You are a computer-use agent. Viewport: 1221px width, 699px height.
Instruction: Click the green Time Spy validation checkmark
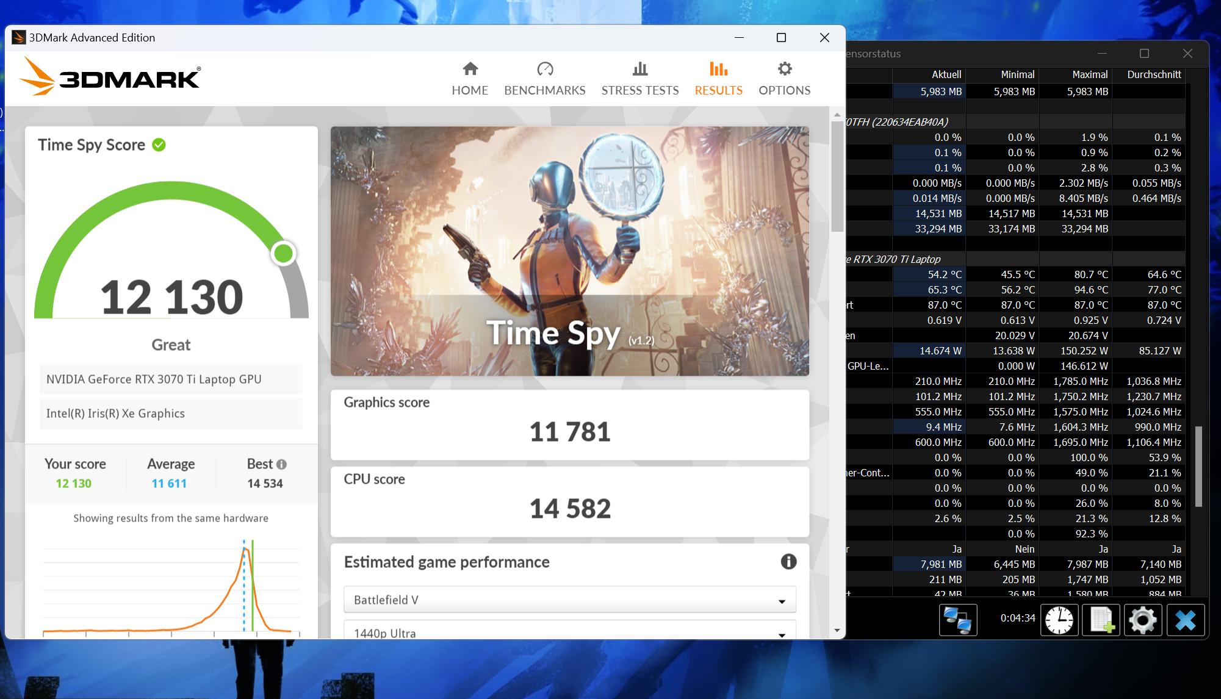159,145
